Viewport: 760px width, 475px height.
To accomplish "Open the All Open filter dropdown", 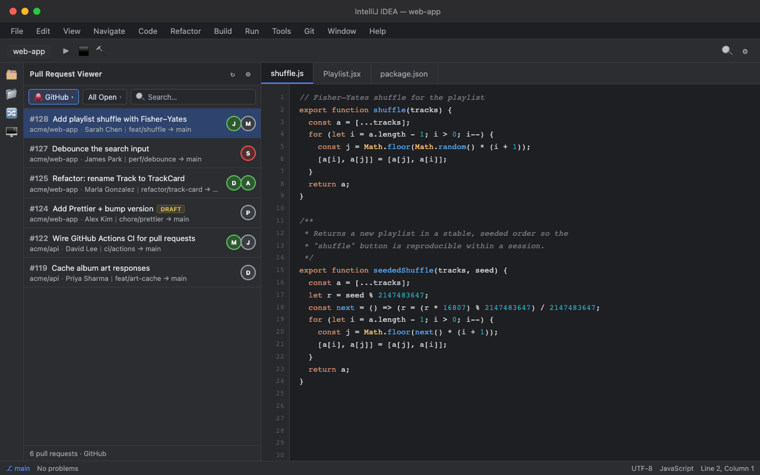I will 104,97.
